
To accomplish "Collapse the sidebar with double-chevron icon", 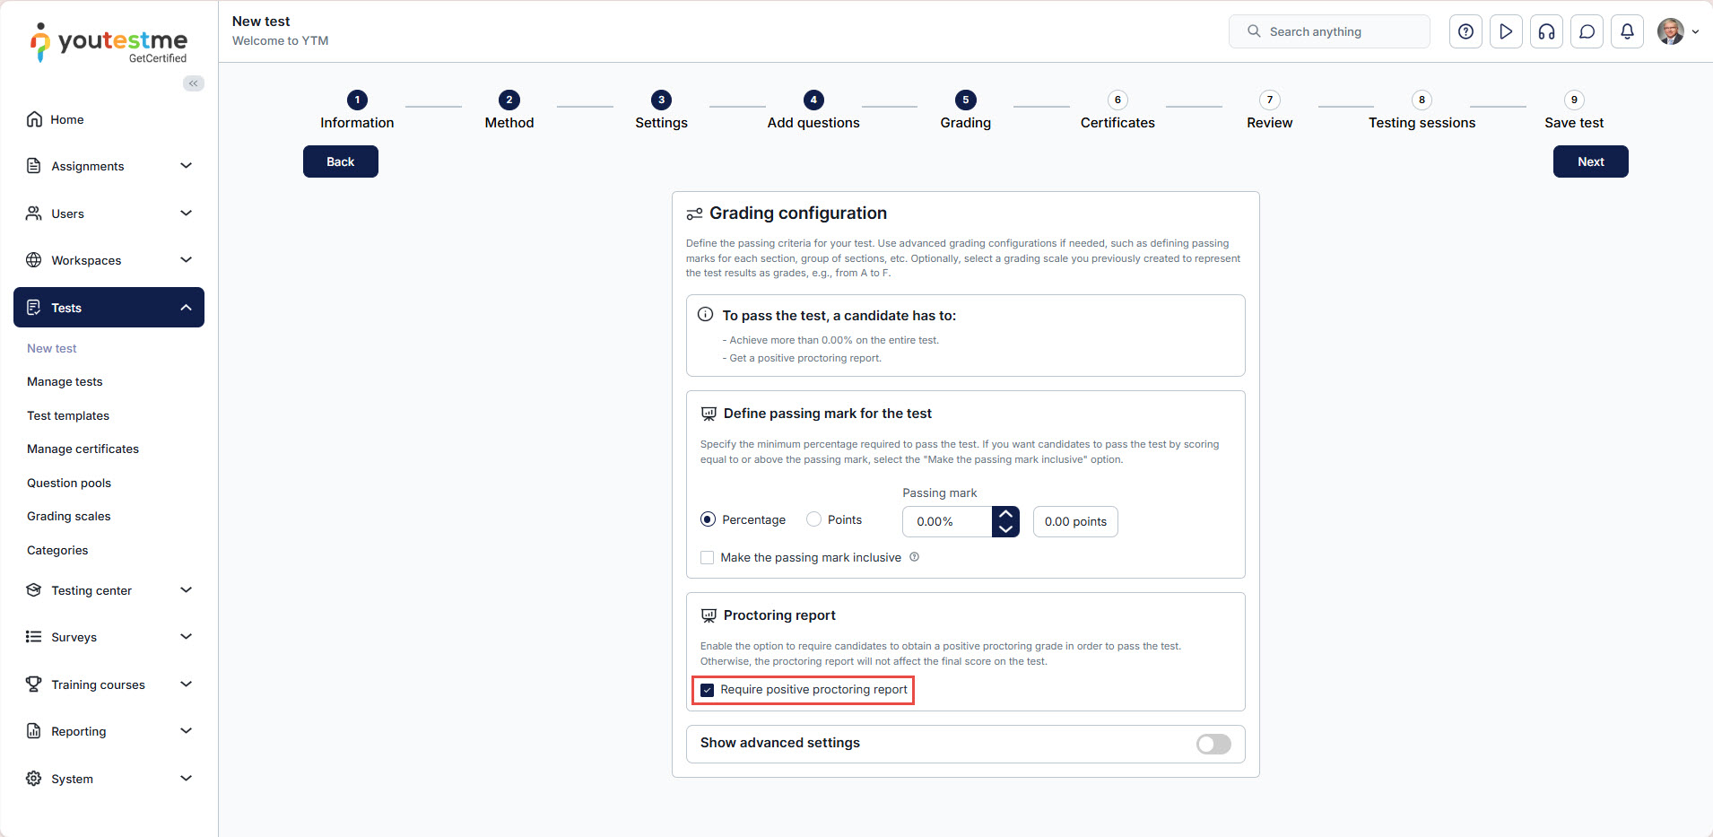I will tap(193, 83).
